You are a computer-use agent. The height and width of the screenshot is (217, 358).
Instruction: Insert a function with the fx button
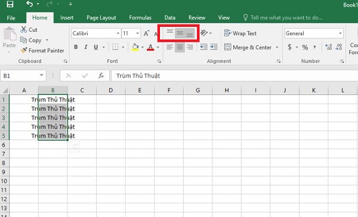pyautogui.click(x=101, y=76)
